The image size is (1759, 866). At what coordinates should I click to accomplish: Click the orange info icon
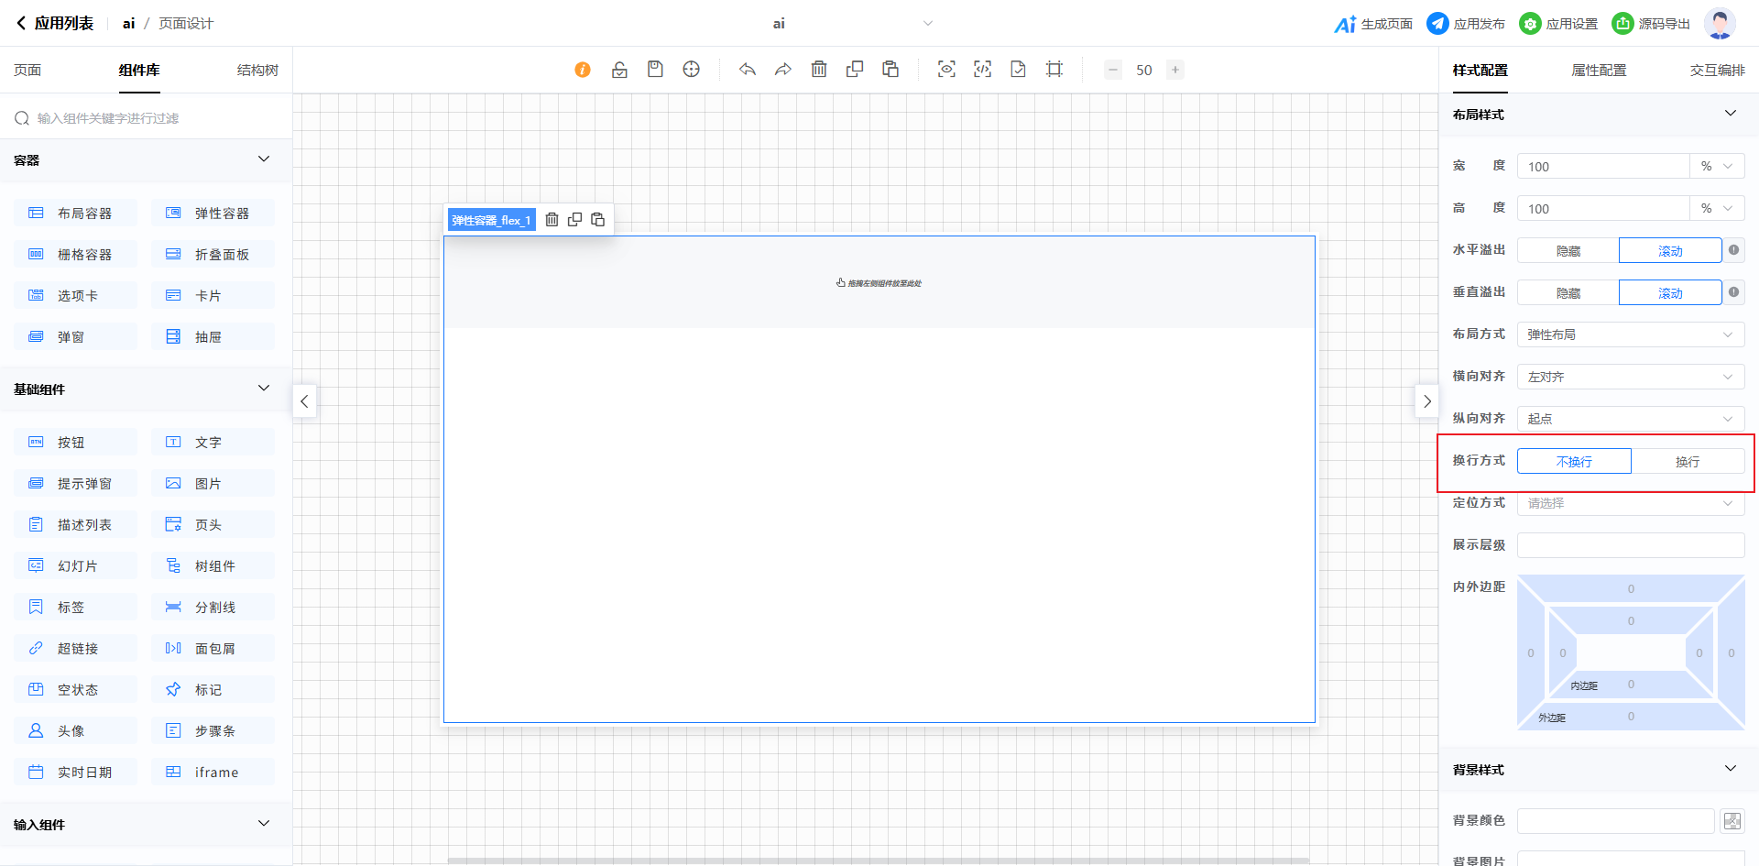[583, 70]
